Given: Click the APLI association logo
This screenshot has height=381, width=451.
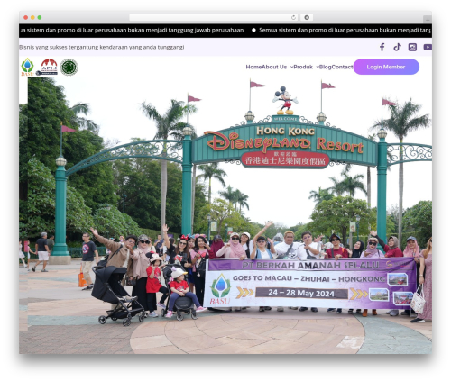Looking at the screenshot, I should (48, 67).
